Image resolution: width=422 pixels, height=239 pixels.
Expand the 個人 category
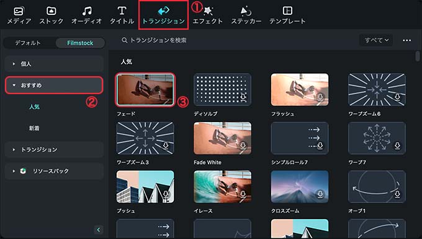54,64
